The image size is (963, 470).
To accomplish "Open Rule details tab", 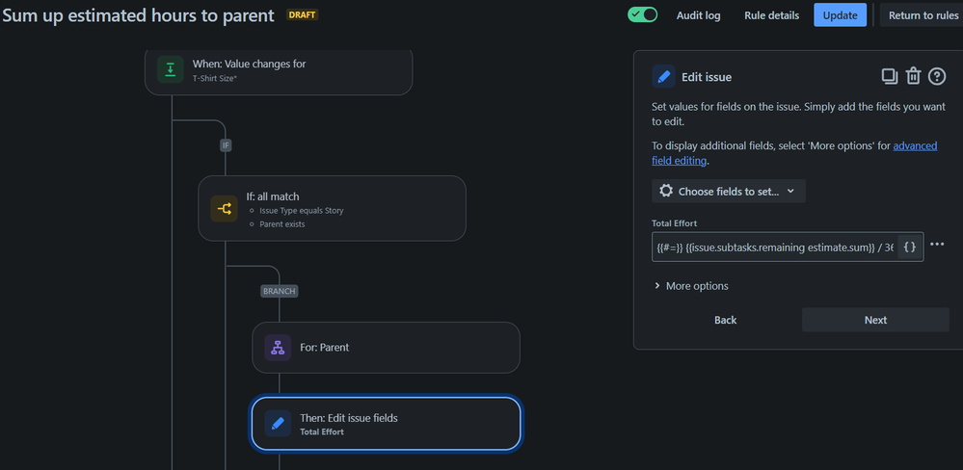I will tap(771, 15).
